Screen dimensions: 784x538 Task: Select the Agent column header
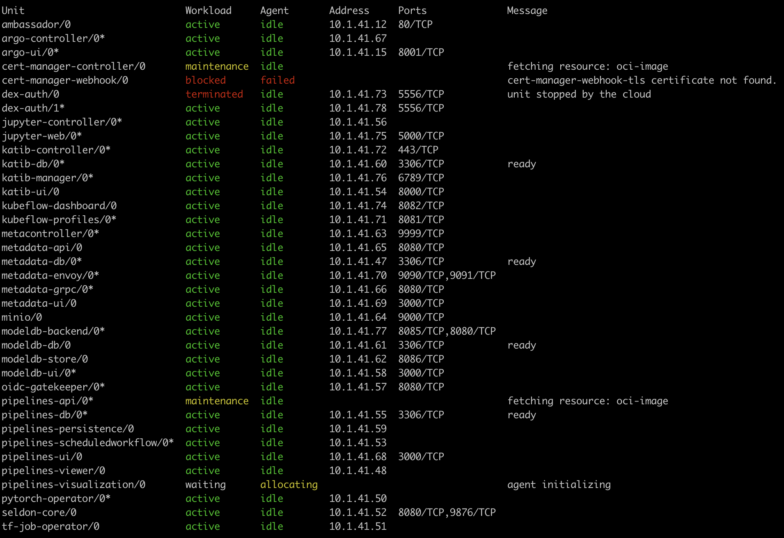click(x=274, y=10)
